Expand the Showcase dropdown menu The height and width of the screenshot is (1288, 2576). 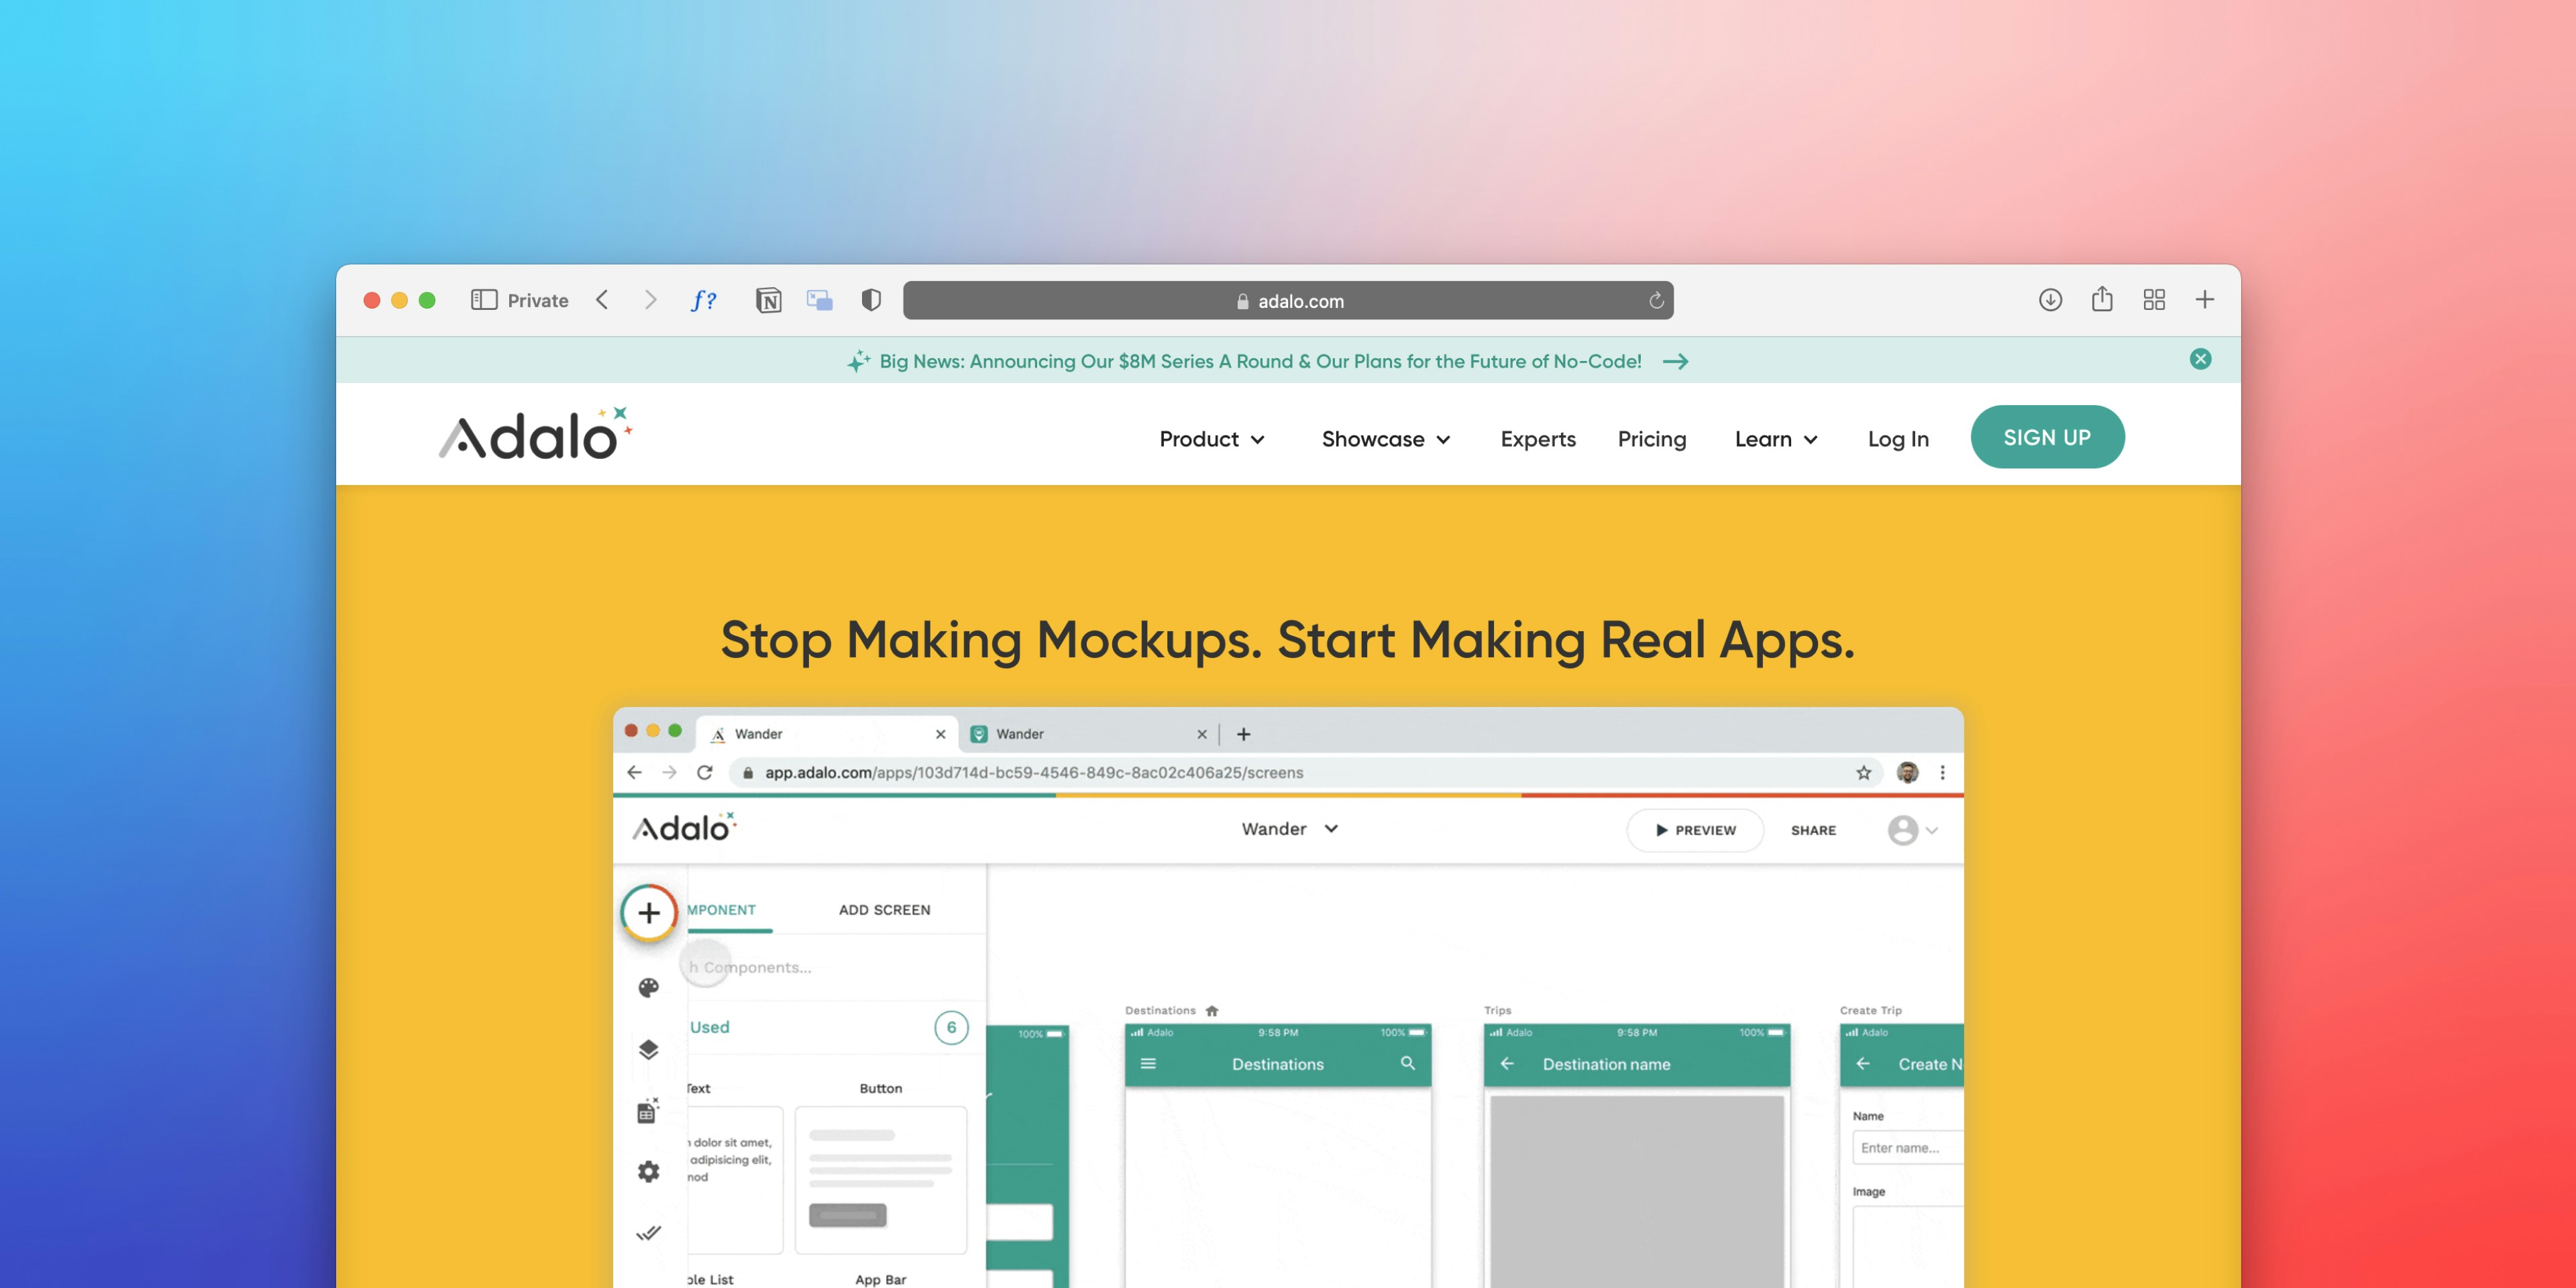click(x=1385, y=438)
